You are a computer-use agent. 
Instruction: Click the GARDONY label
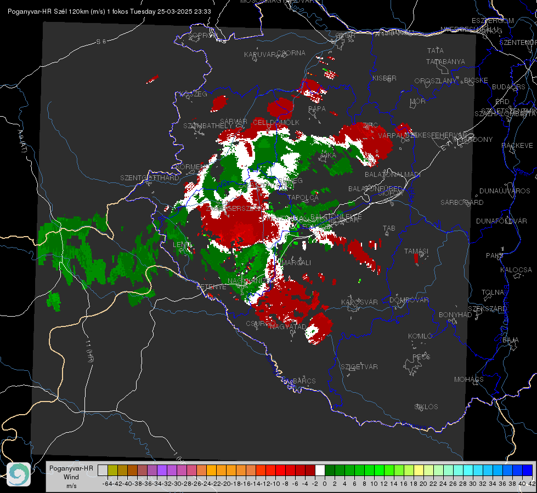[x=476, y=140]
